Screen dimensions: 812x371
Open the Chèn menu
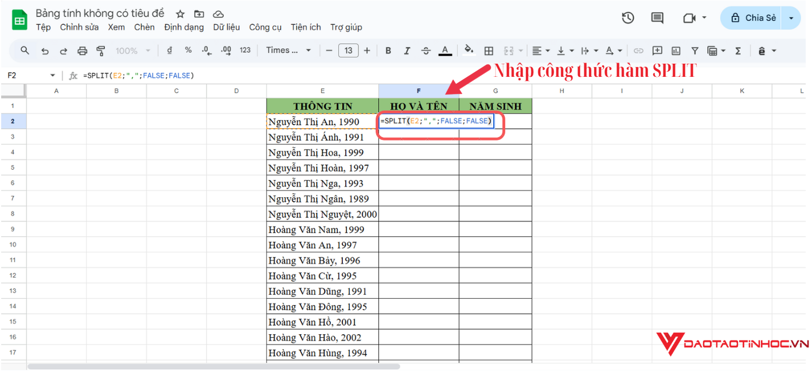(145, 27)
